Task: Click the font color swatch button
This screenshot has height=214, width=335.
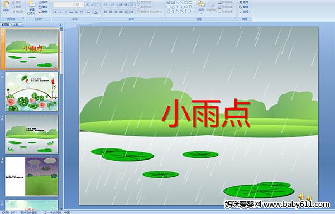Action: point(95,12)
